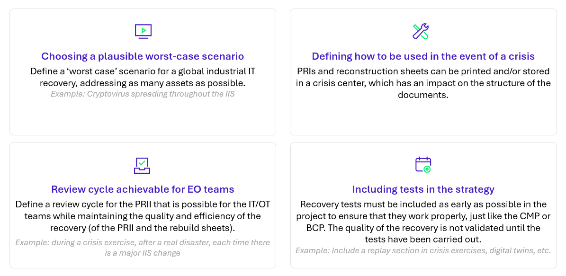Click the replay section example text
This screenshot has height=276, width=566.
tap(423, 251)
